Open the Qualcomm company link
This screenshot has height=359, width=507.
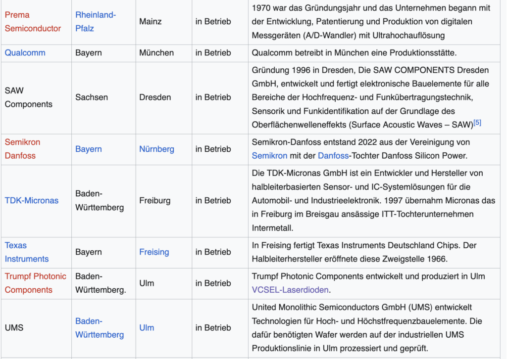point(25,52)
